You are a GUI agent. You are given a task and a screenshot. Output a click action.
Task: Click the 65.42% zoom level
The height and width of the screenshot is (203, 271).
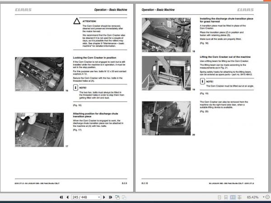tap(252, 197)
